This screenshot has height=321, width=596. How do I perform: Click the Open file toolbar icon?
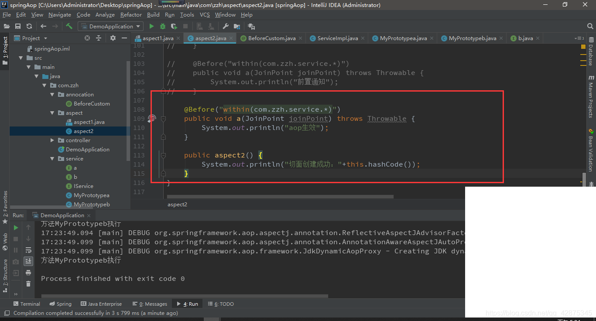[7, 26]
